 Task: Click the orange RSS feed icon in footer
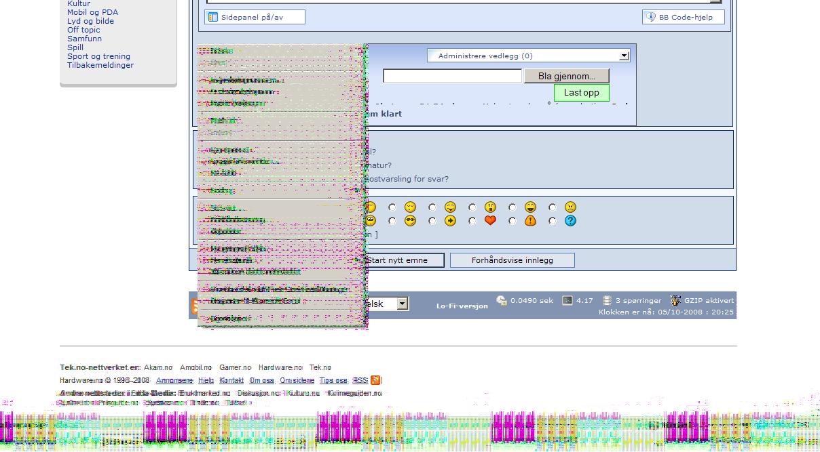375,380
